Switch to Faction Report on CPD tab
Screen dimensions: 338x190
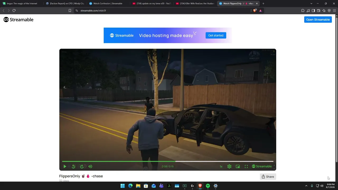tap(65, 3)
